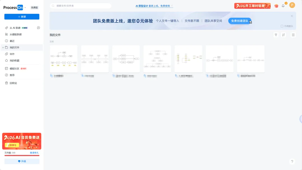The image size is (302, 170).
Task: Focus the 搜索文件/文件夹 search field
Action: [80, 6]
